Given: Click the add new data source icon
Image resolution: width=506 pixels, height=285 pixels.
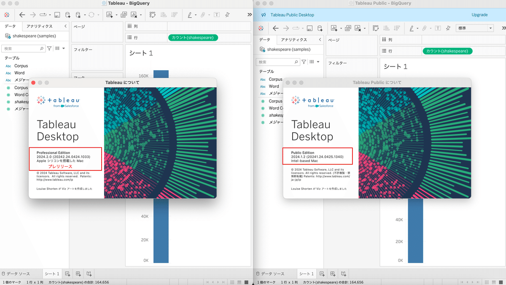Looking at the screenshot, I should pos(67,15).
